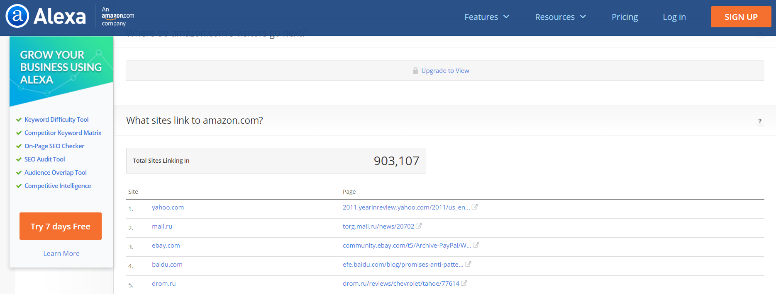Open external link icon for yahoo.com page
This screenshot has width=776, height=294.
click(475, 207)
